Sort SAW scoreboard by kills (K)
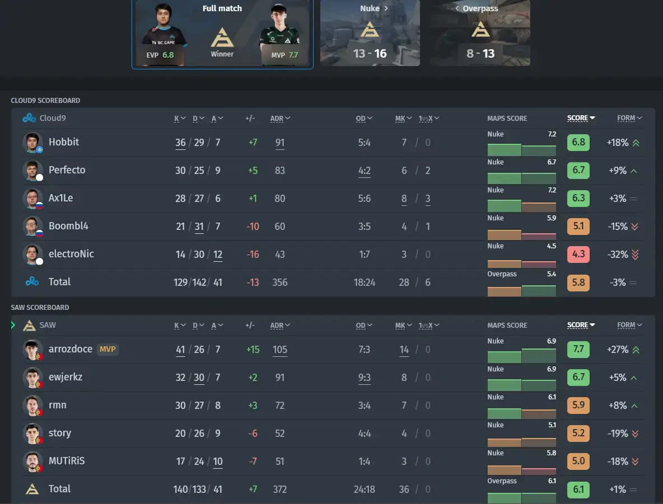 (x=180, y=326)
